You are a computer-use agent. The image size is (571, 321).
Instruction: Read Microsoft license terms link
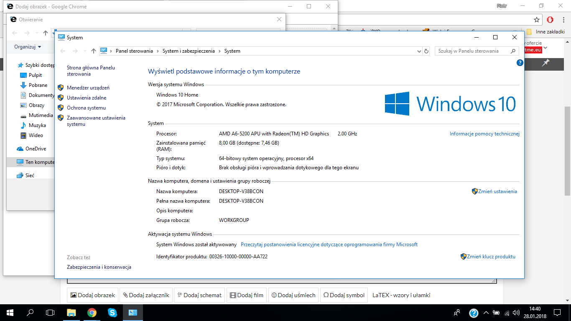329,245
